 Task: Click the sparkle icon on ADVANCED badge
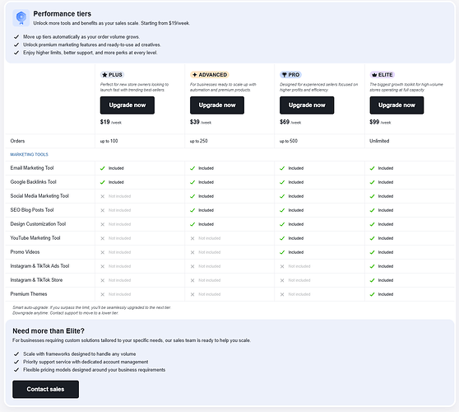[195, 75]
